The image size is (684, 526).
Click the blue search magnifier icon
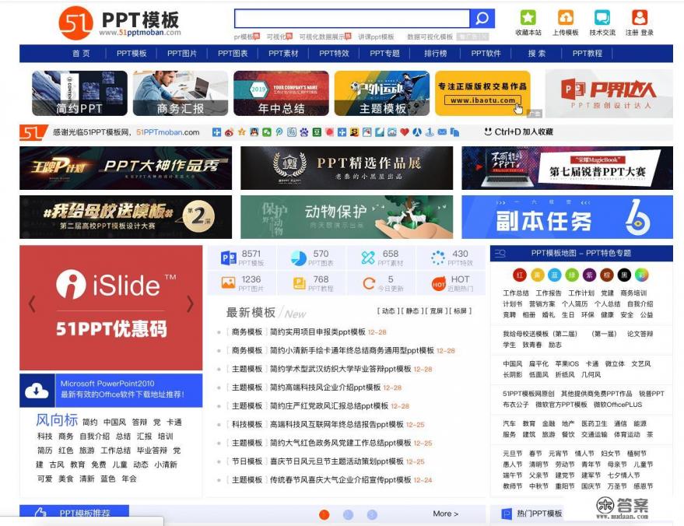pyautogui.click(x=482, y=17)
